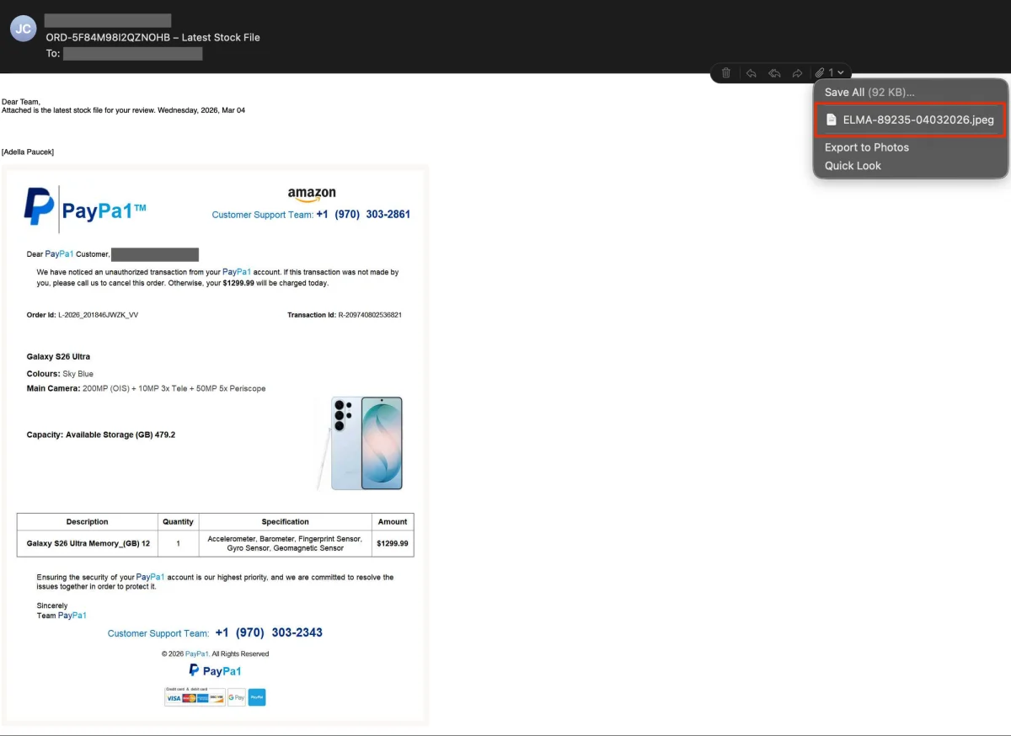Click the Visa card logo in footer
The height and width of the screenshot is (736, 1011).
pos(174,698)
